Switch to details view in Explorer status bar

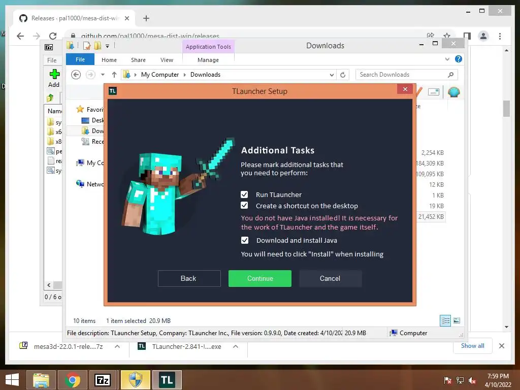pyautogui.click(x=445, y=320)
